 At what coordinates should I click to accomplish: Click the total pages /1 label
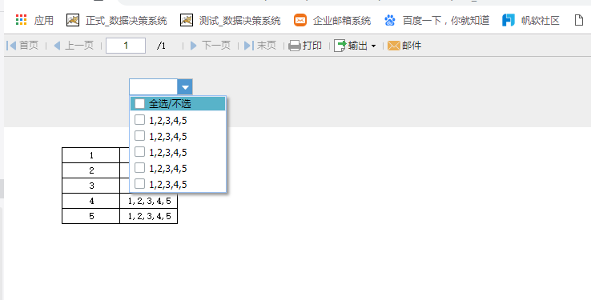(161, 46)
